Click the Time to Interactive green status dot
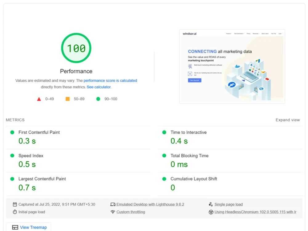Viewport: 308px width, 231px height. point(164,132)
